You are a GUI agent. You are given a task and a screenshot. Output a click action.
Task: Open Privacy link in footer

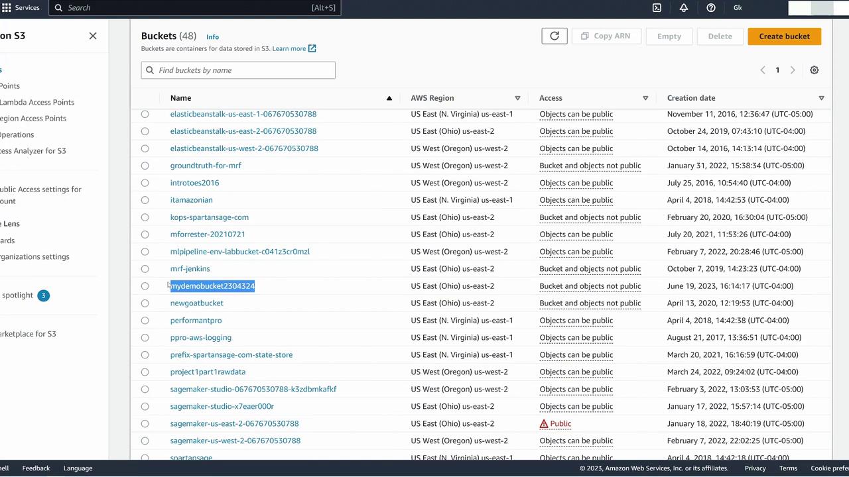(755, 468)
